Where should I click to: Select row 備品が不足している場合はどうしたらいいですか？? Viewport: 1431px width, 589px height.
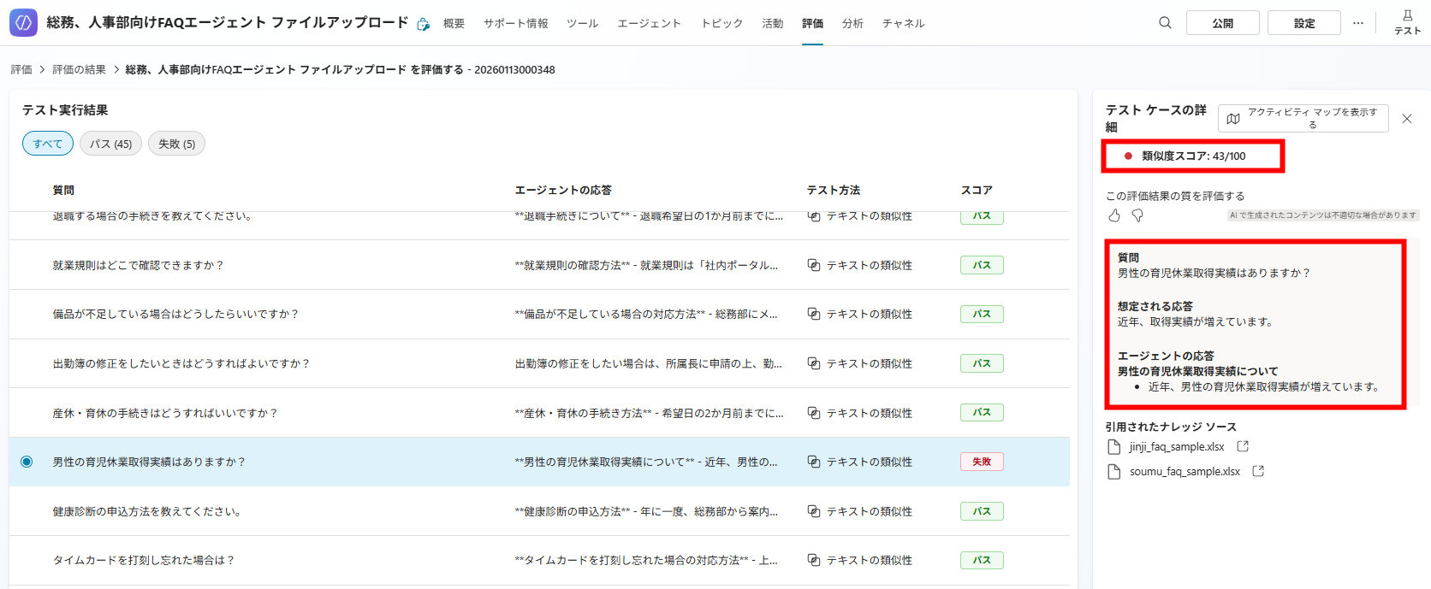tap(539, 314)
